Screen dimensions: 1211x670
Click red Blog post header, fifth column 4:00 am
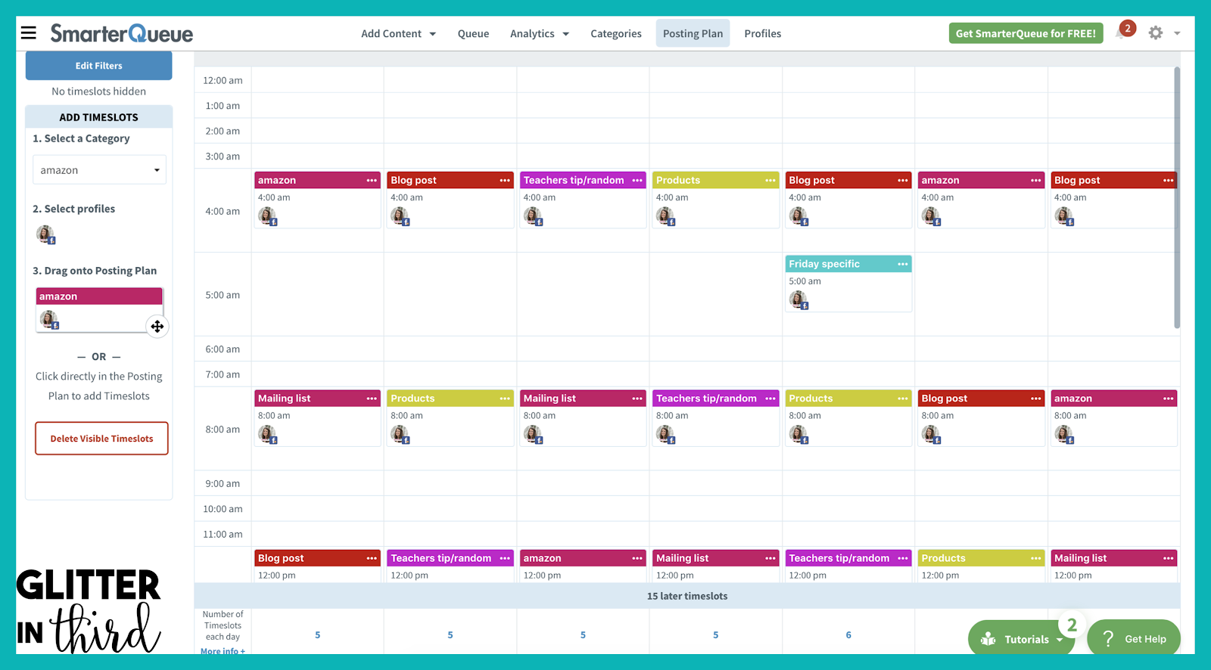coord(848,180)
